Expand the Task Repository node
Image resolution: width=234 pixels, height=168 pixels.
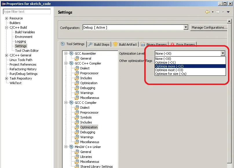[6, 78]
